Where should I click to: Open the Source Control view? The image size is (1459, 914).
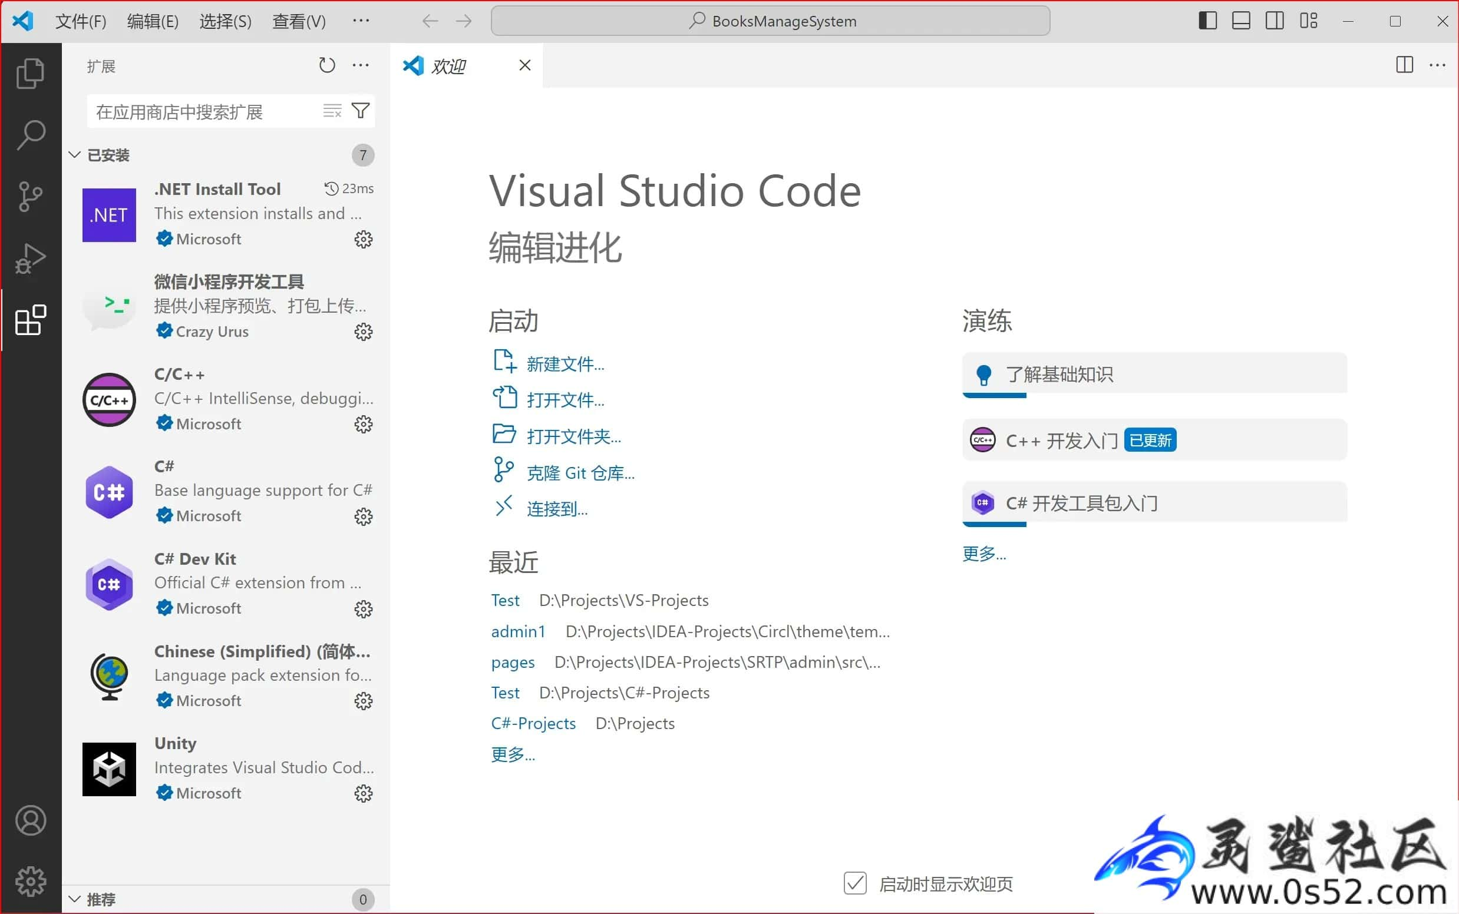point(30,197)
